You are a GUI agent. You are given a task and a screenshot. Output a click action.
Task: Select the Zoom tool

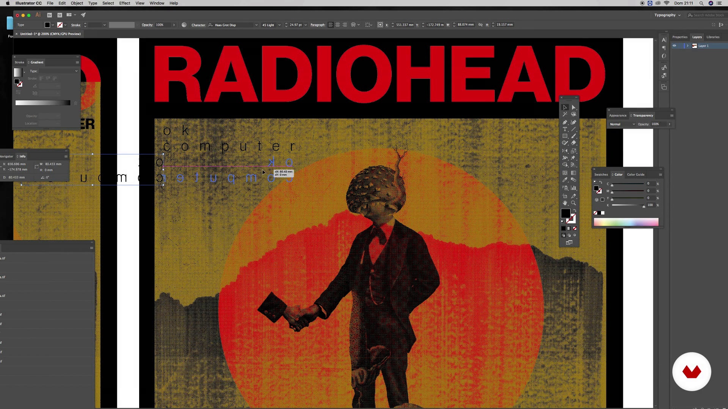574,203
